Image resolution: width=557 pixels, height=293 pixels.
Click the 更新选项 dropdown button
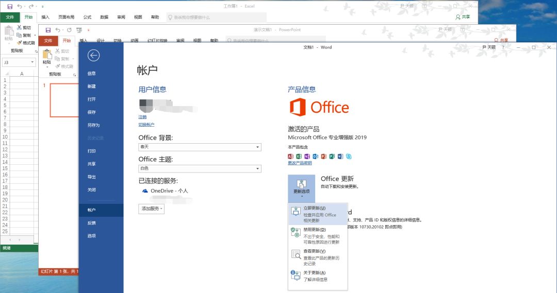coord(301,188)
